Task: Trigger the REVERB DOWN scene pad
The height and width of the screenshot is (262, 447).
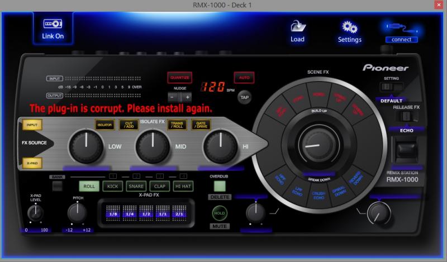Action: pyautogui.click(x=355, y=178)
